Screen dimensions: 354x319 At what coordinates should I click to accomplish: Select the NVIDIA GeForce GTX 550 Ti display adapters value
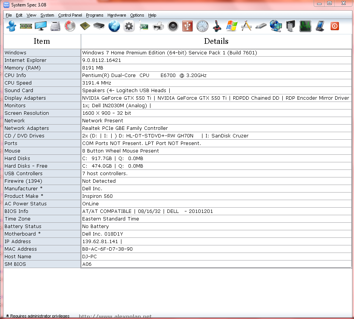click(216, 98)
